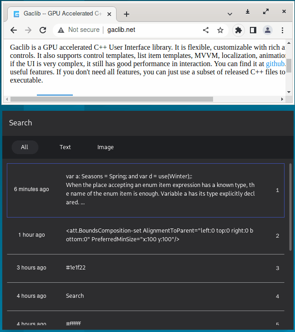Click the Not secure warning icon
Screen dimensions: 295x332
click(x=61, y=30)
